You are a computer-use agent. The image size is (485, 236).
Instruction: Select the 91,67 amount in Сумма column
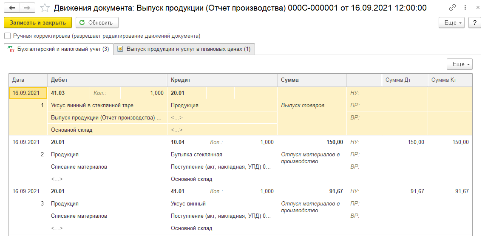[x=312, y=191]
